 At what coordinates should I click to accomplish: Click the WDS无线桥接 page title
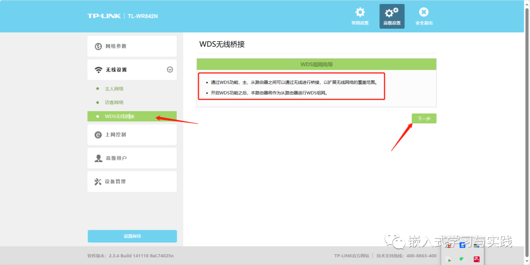pyautogui.click(x=222, y=44)
